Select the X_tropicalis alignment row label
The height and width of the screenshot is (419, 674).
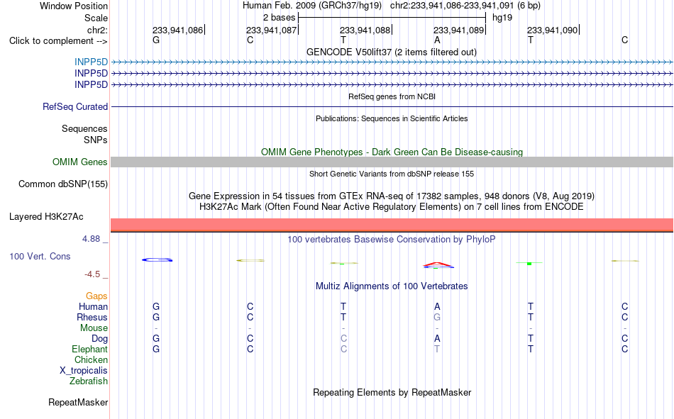84,371
